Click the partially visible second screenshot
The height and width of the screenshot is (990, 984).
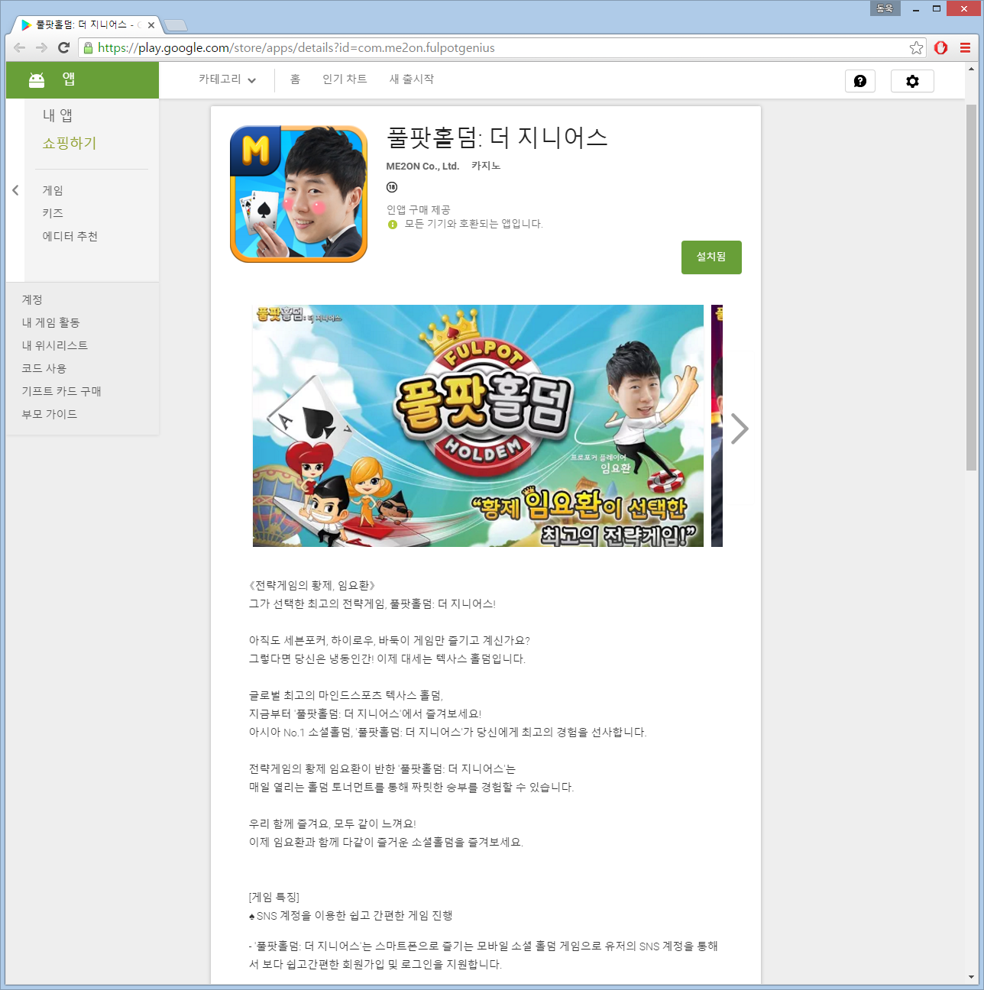[x=717, y=425]
